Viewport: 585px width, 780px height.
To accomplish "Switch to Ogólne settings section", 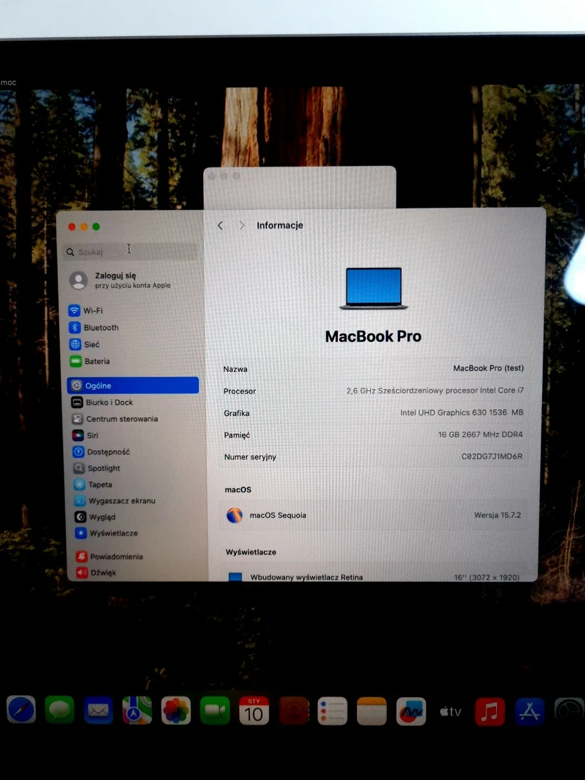I will (x=100, y=385).
